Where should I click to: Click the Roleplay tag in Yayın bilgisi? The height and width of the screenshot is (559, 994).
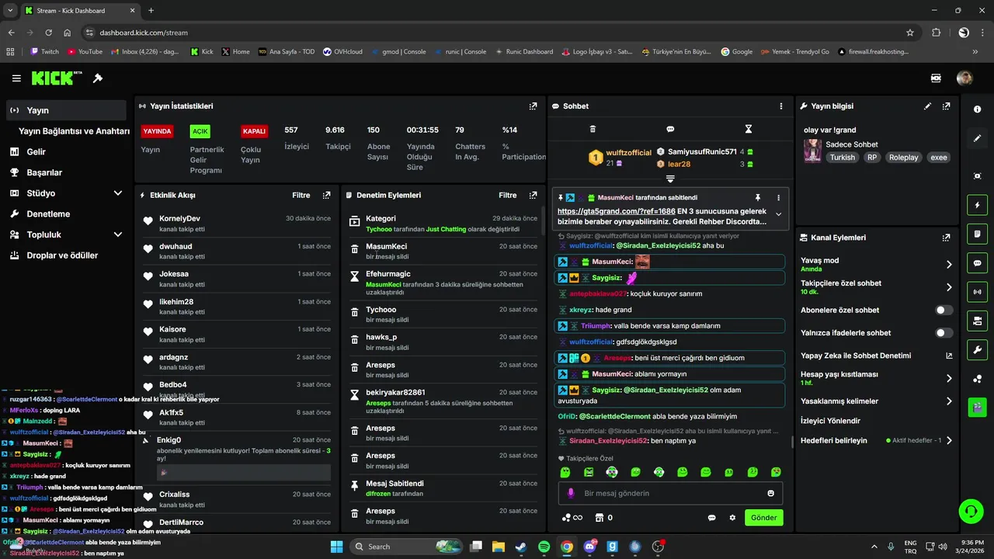pos(903,157)
